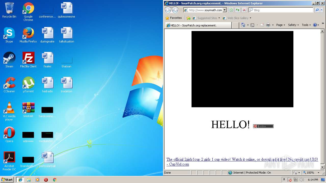Click the page scrollbar up arrow
The height and width of the screenshot is (183, 326).
[x=322, y=31]
